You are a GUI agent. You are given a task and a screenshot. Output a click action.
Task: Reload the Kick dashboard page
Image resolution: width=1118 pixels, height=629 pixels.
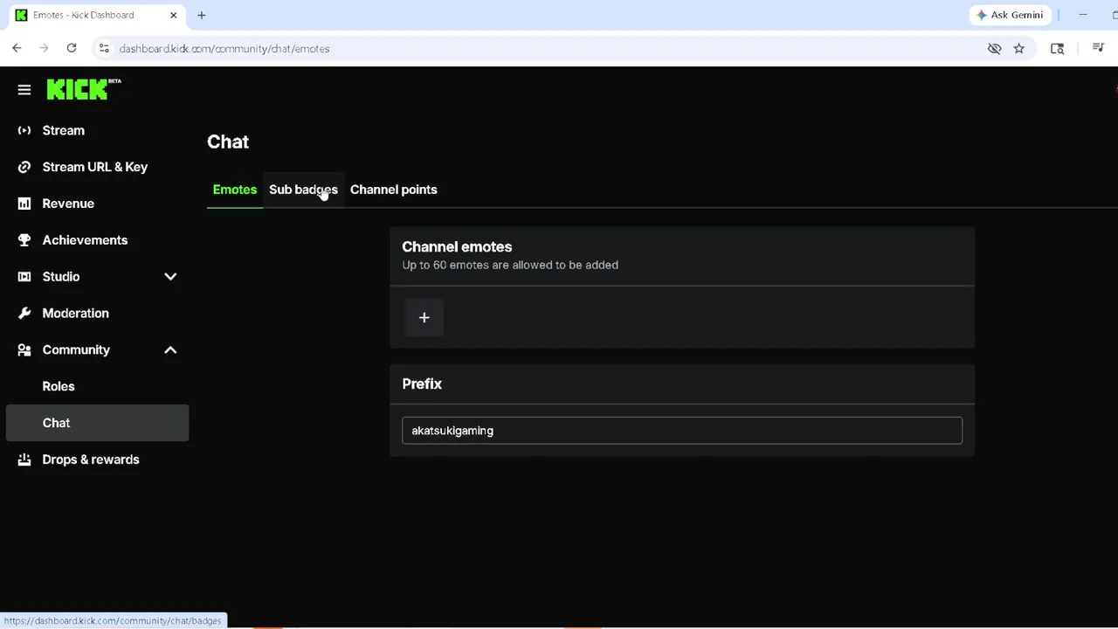click(72, 48)
